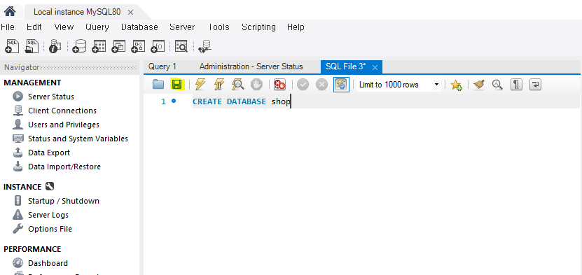Close the Local instance MySQL80 tab
This screenshot has height=275, width=582.
pos(130,12)
